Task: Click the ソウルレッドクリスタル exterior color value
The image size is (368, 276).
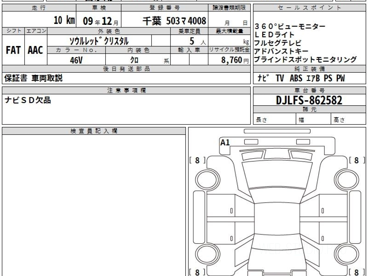Action: 99,41
